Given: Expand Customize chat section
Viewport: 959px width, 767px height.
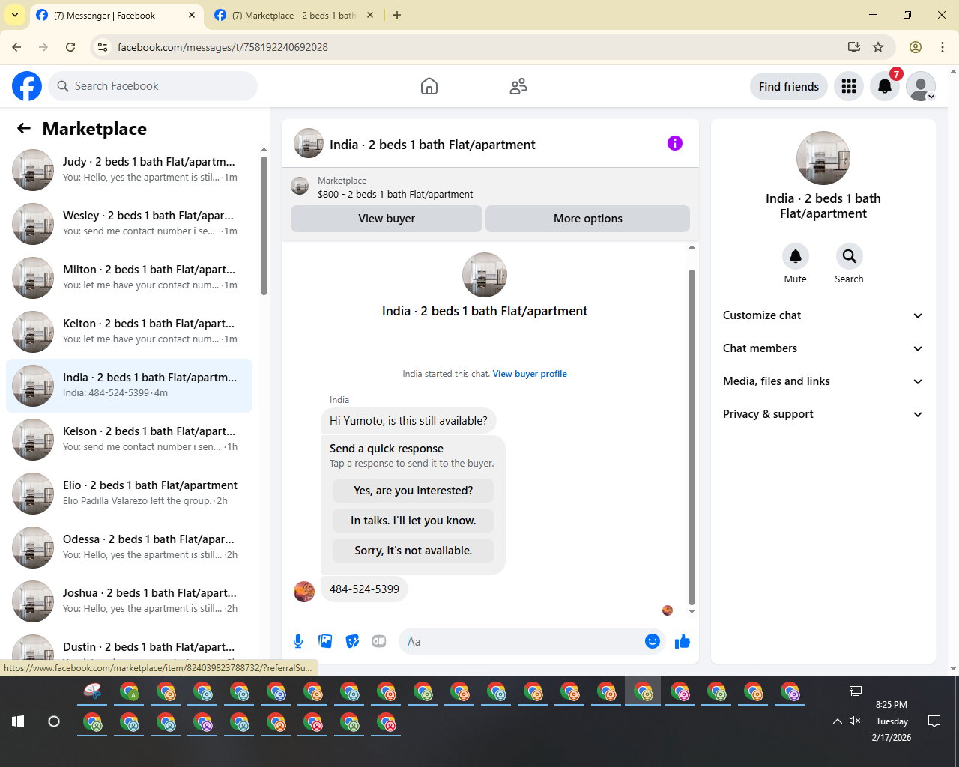Looking at the screenshot, I should [x=823, y=315].
